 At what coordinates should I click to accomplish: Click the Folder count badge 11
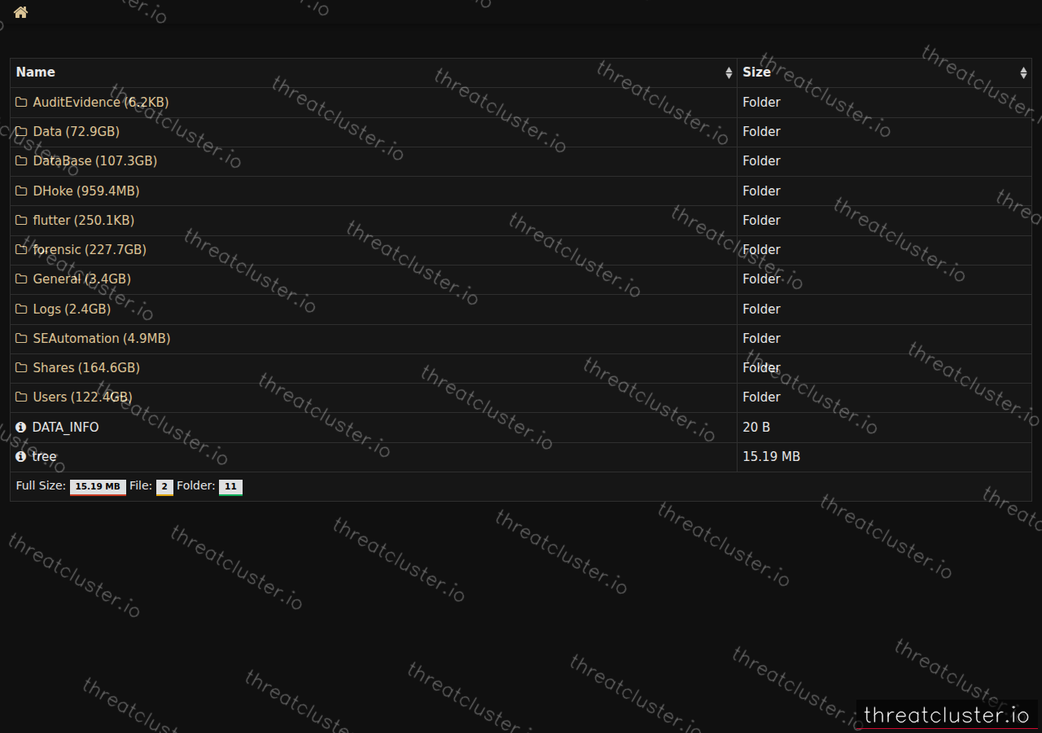coord(230,487)
